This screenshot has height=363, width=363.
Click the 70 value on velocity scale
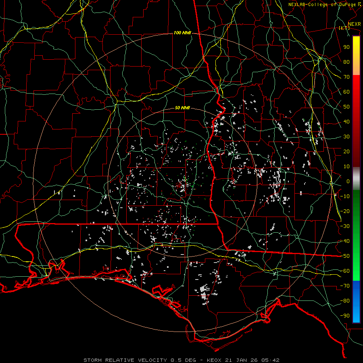[346, 77]
